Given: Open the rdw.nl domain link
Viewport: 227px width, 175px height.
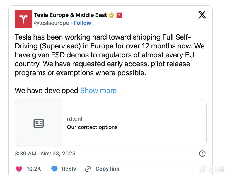Looking at the screenshot, I should click(74, 119).
